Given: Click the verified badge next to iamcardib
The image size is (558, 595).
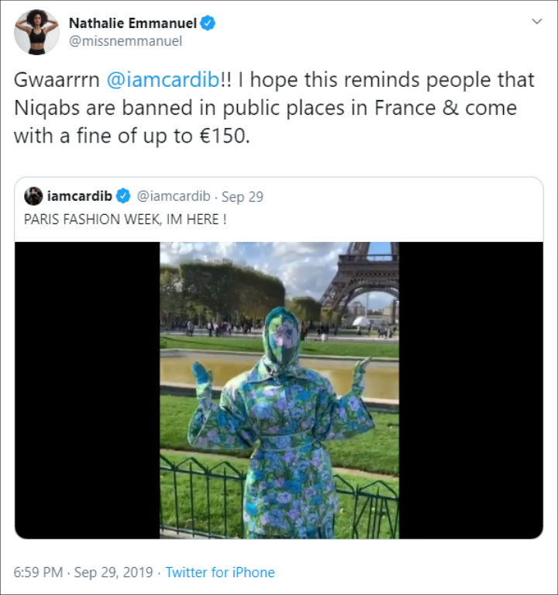Looking at the screenshot, I should pyautogui.click(x=123, y=196).
